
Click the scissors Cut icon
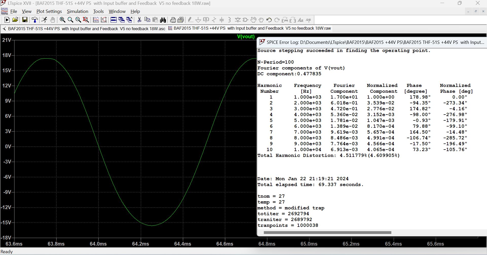point(139,20)
